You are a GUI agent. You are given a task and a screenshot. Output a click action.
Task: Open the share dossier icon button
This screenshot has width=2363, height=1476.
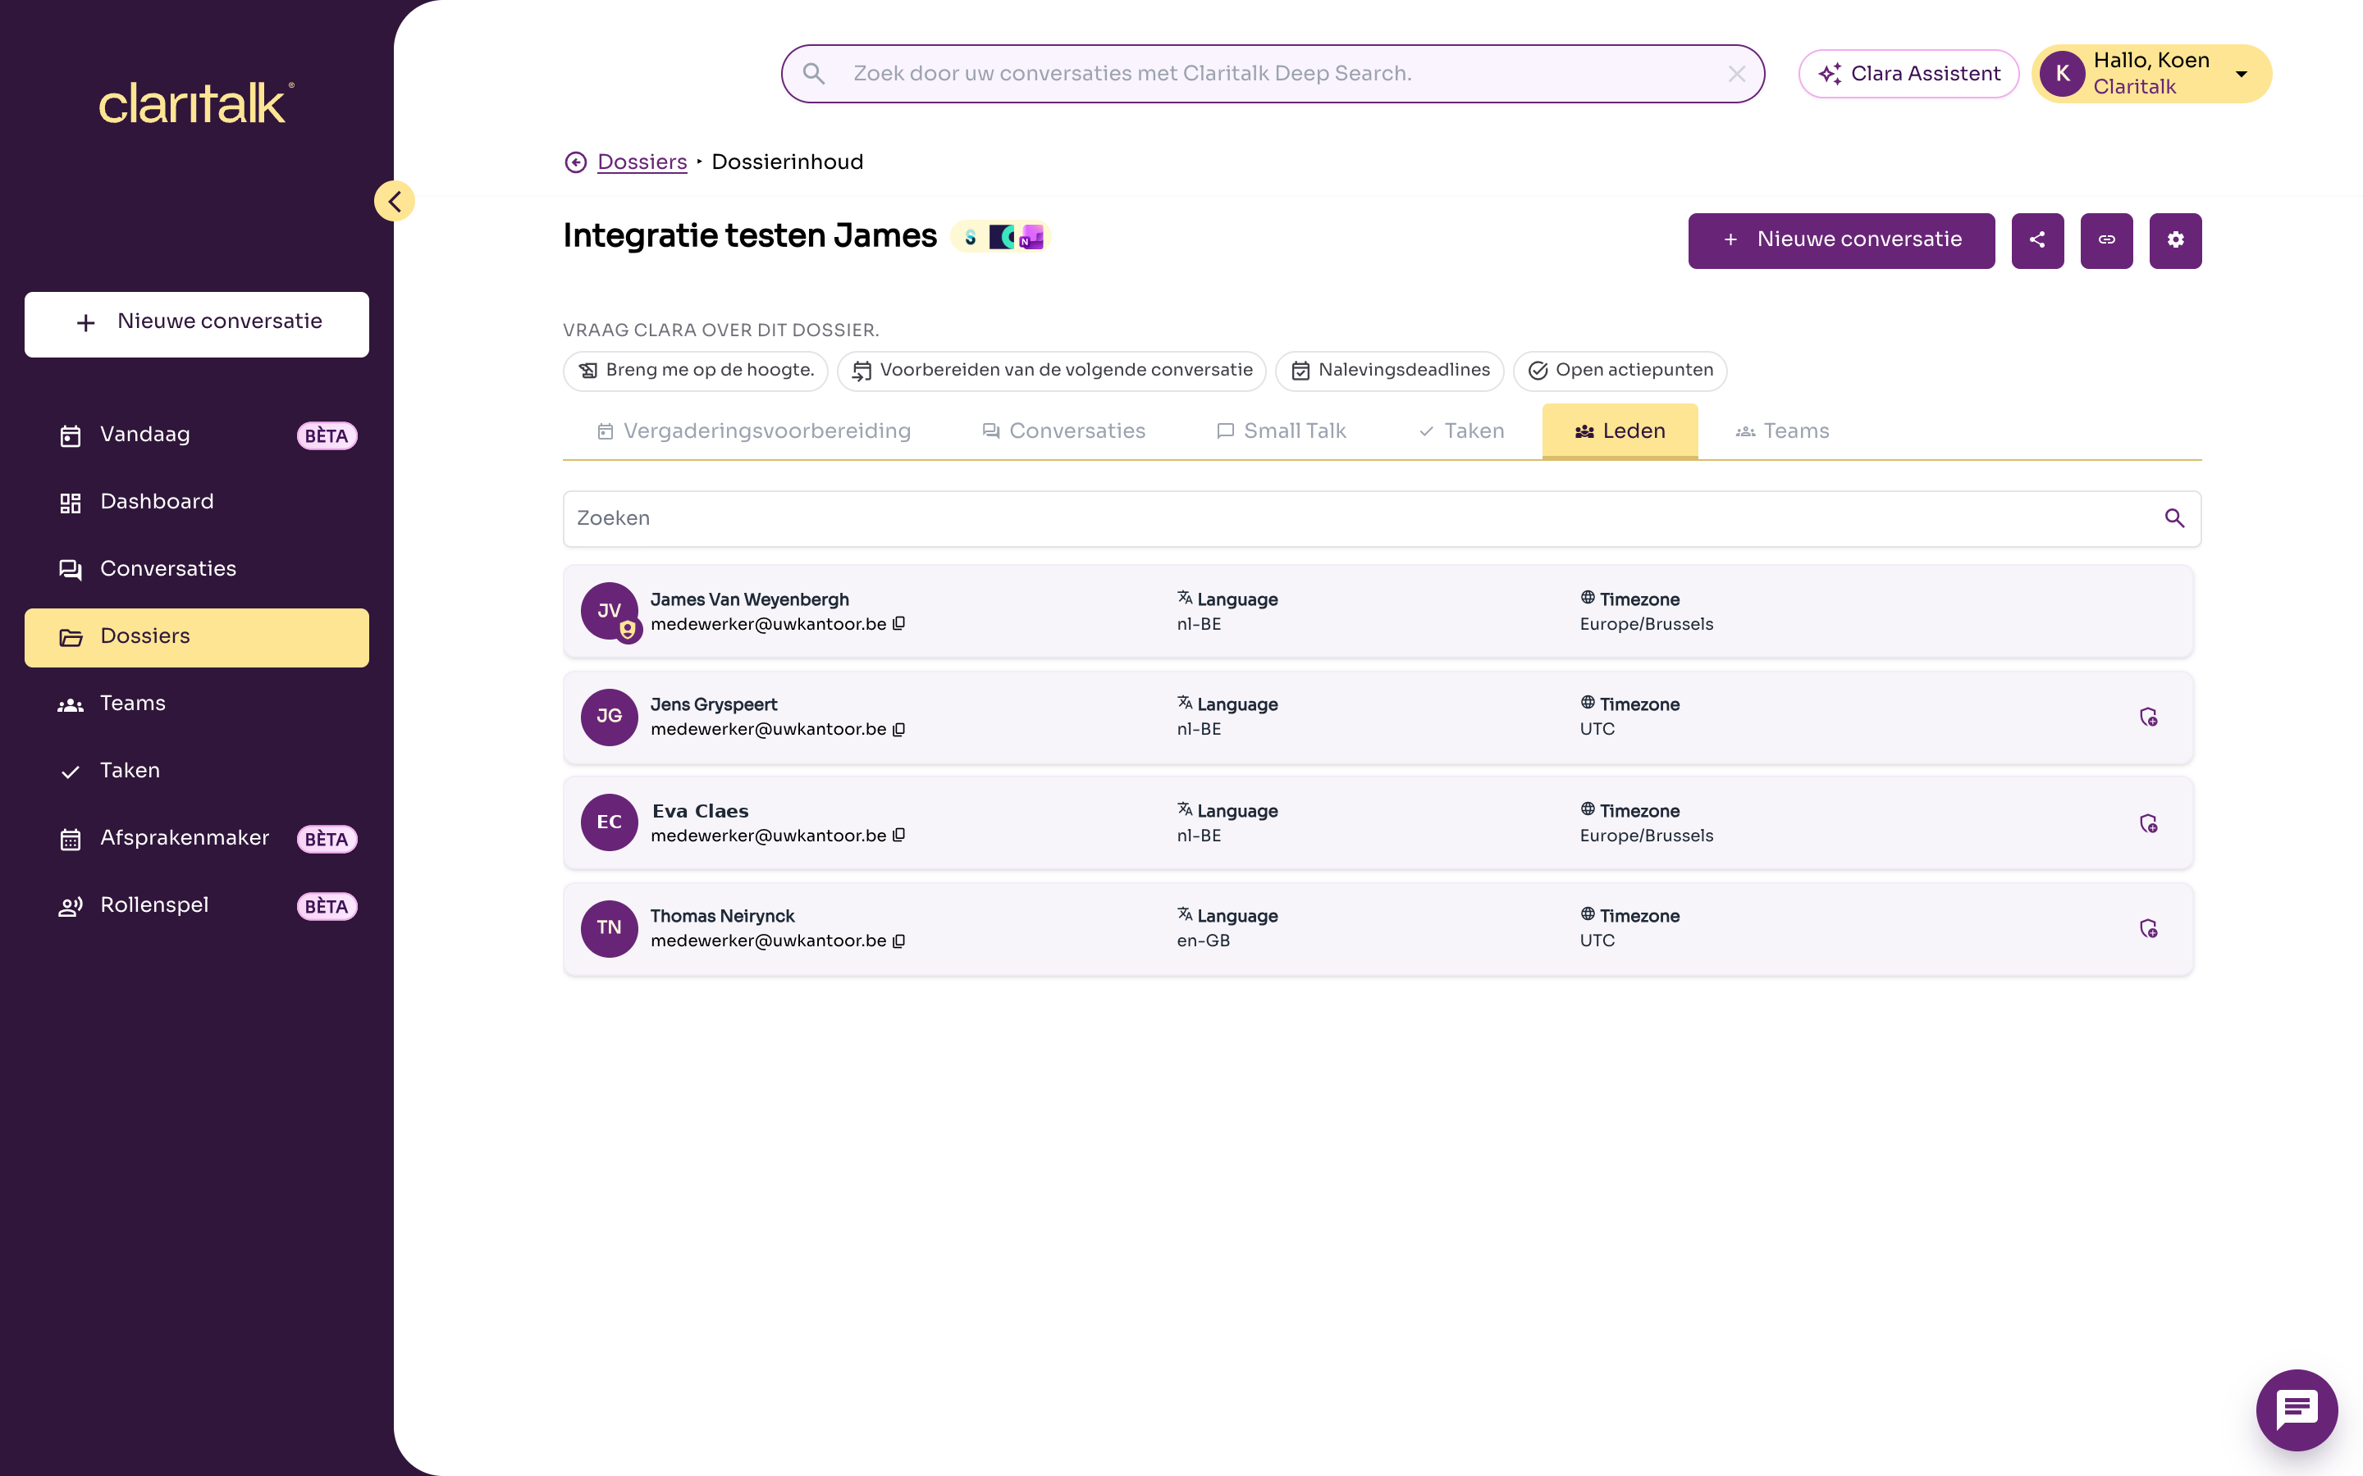pos(2037,240)
